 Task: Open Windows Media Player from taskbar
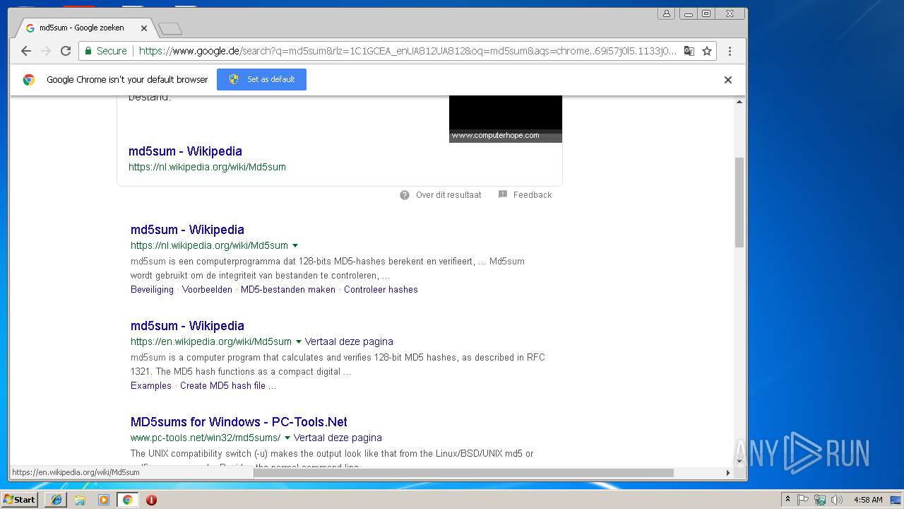[104, 500]
